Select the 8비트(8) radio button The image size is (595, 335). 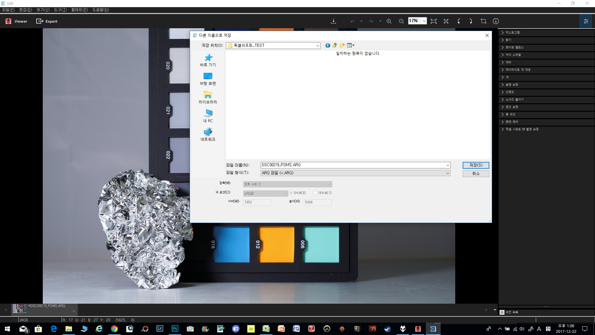pyautogui.click(x=291, y=193)
